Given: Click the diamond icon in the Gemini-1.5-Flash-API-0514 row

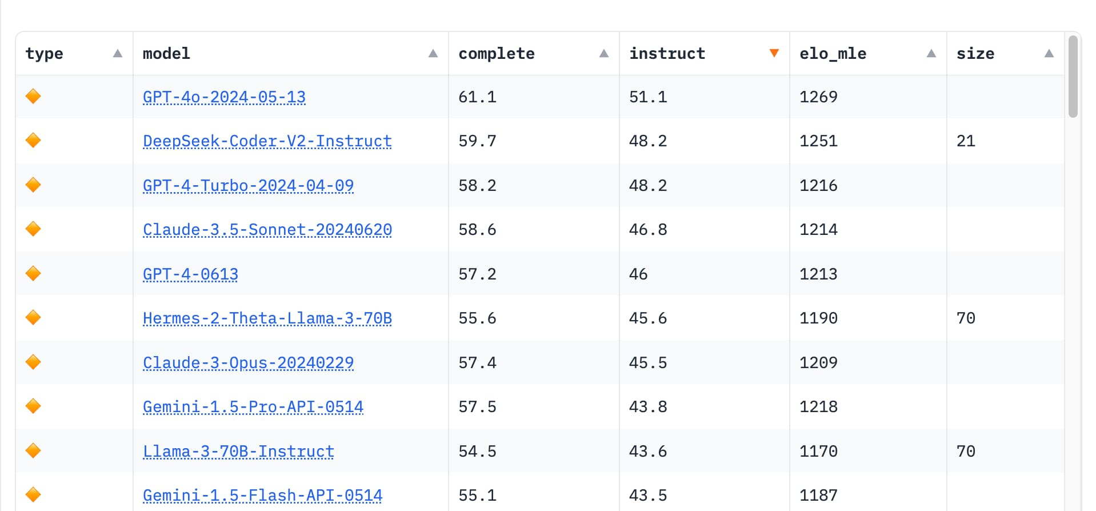Looking at the screenshot, I should click(33, 494).
